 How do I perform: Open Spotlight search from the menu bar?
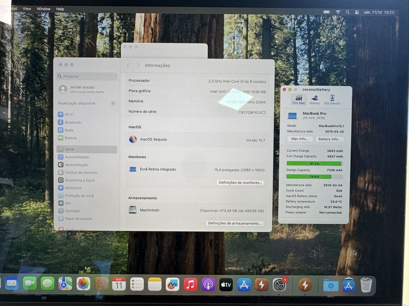click(348, 12)
